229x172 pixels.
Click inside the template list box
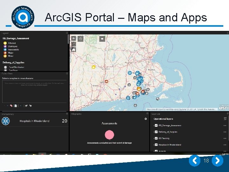tap(34, 91)
